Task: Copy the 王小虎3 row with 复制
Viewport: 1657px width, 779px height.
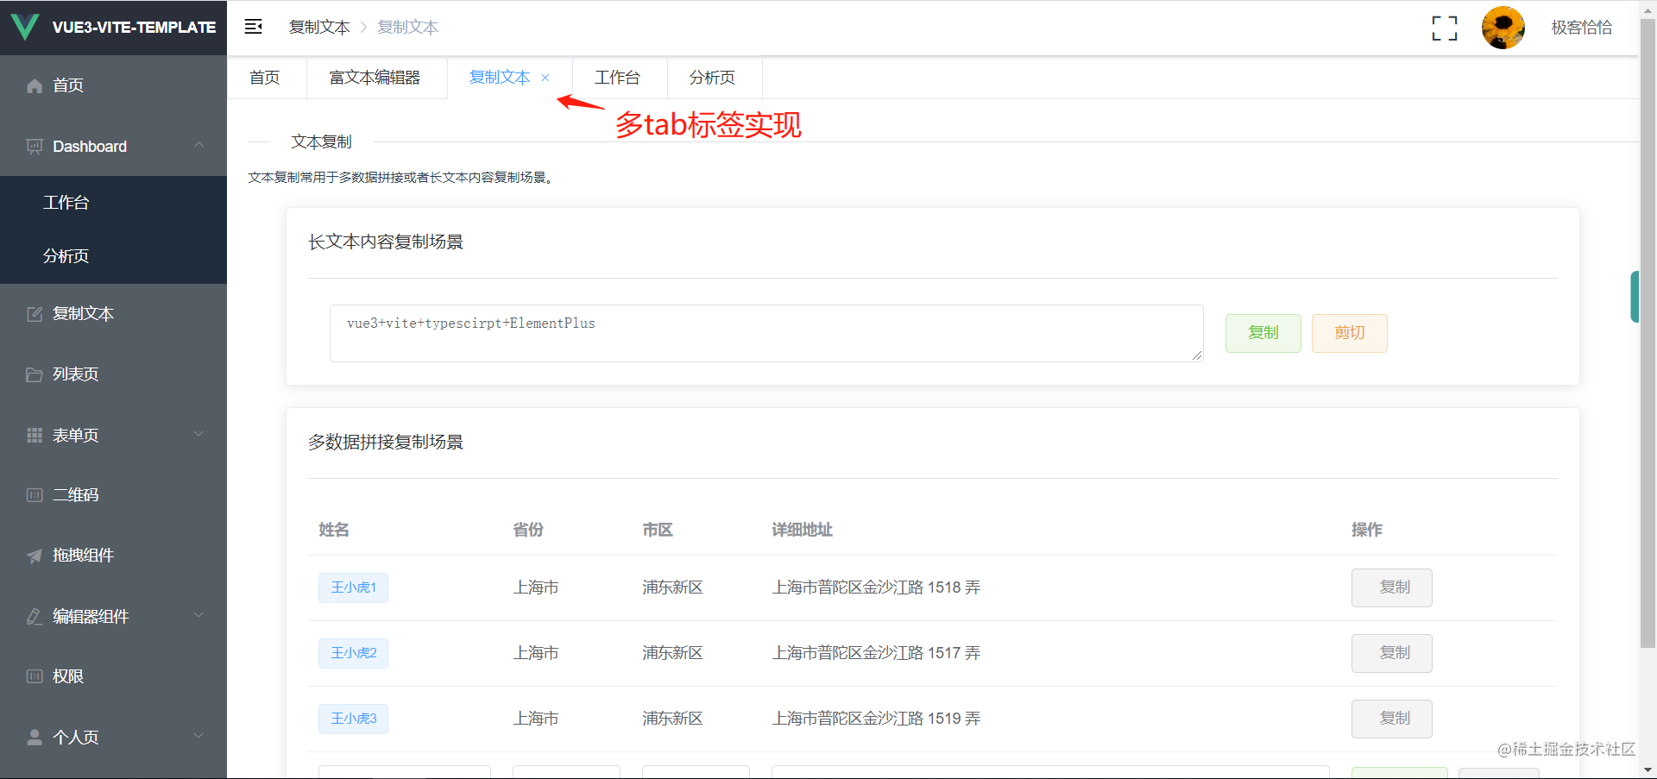Action: pos(1392,719)
